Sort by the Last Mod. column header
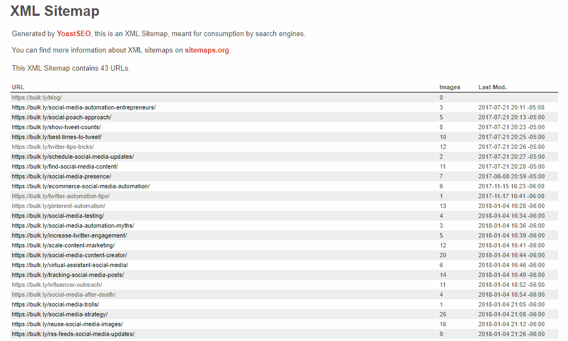 tap(492, 87)
